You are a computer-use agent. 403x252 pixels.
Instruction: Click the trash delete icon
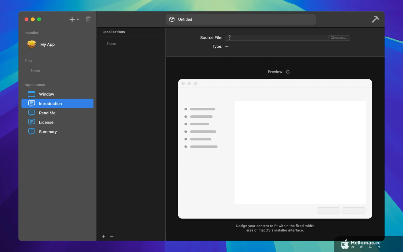coord(88,19)
